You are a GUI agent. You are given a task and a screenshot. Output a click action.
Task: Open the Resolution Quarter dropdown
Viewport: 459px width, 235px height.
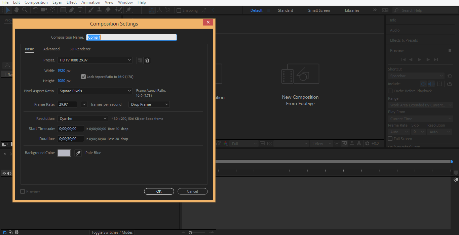click(83, 119)
